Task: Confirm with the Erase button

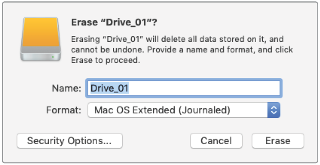Action: pyautogui.click(x=278, y=141)
